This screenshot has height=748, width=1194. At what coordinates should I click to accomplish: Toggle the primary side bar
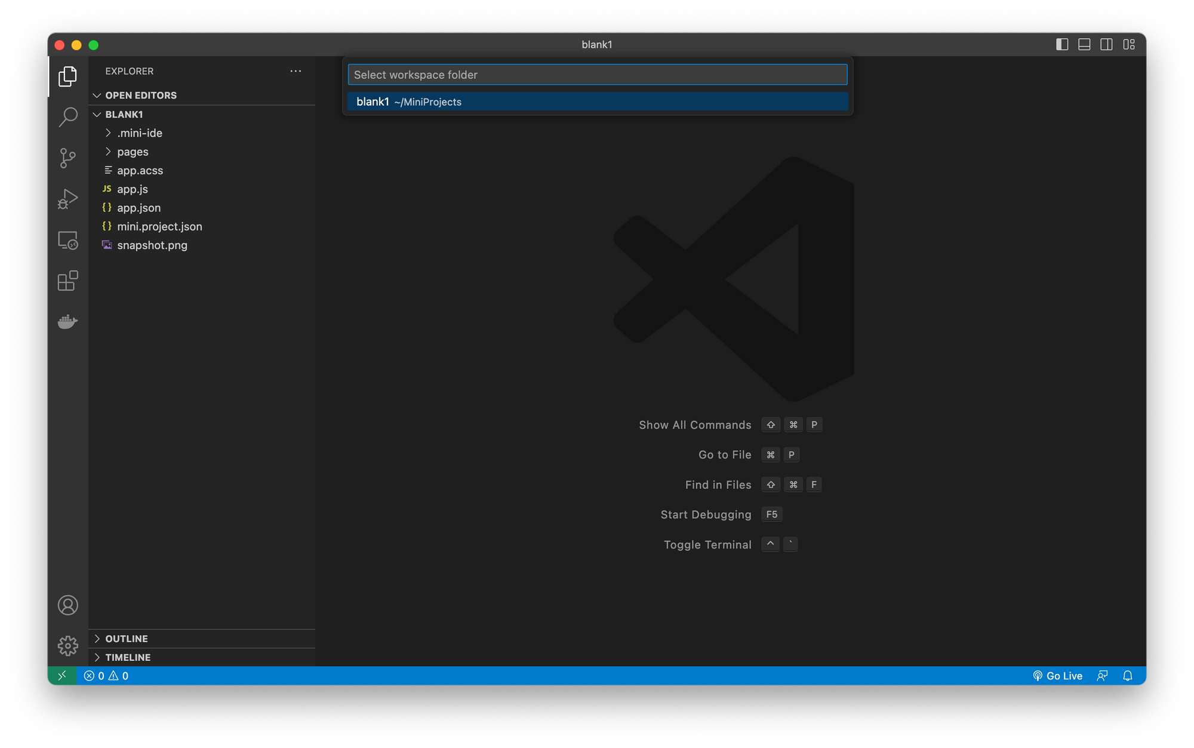click(x=1062, y=45)
